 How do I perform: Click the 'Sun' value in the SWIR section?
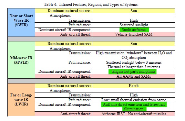(x=134, y=11)
